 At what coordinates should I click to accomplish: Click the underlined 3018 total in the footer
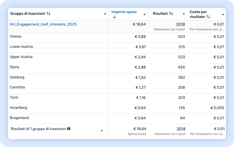point(180,129)
